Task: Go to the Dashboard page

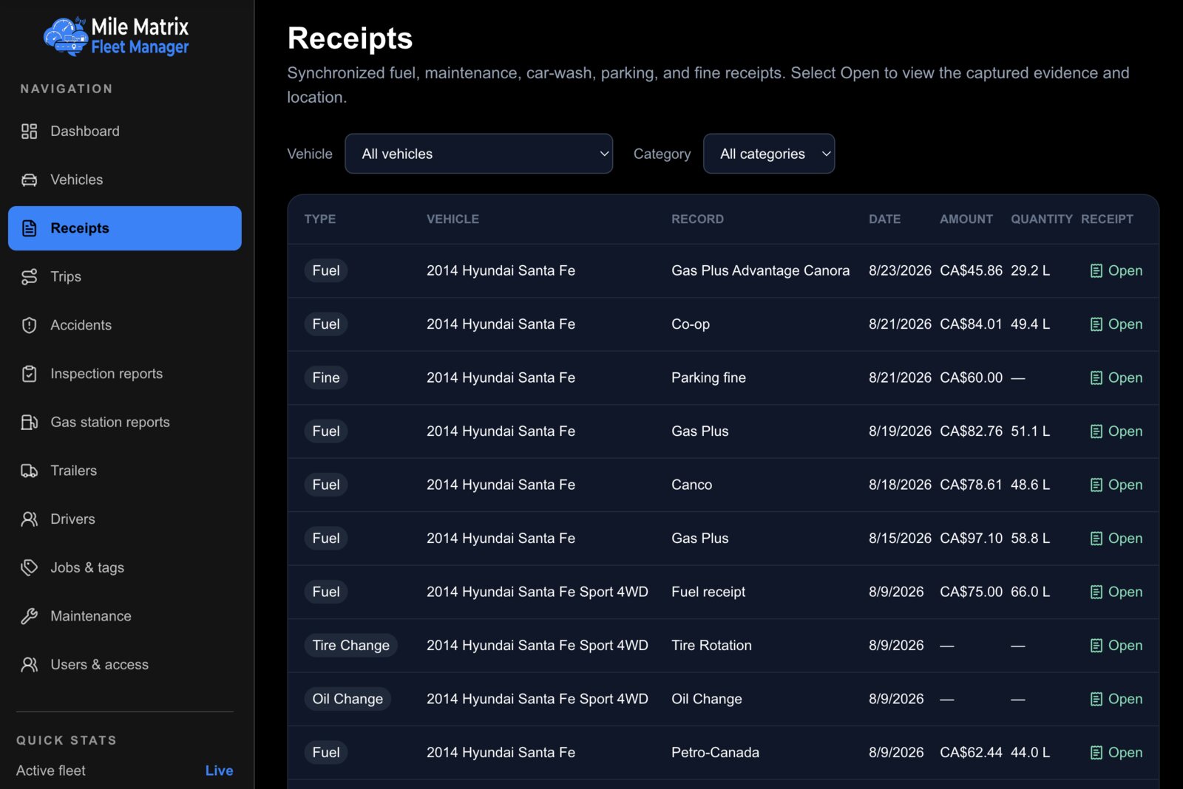Action: (x=125, y=131)
